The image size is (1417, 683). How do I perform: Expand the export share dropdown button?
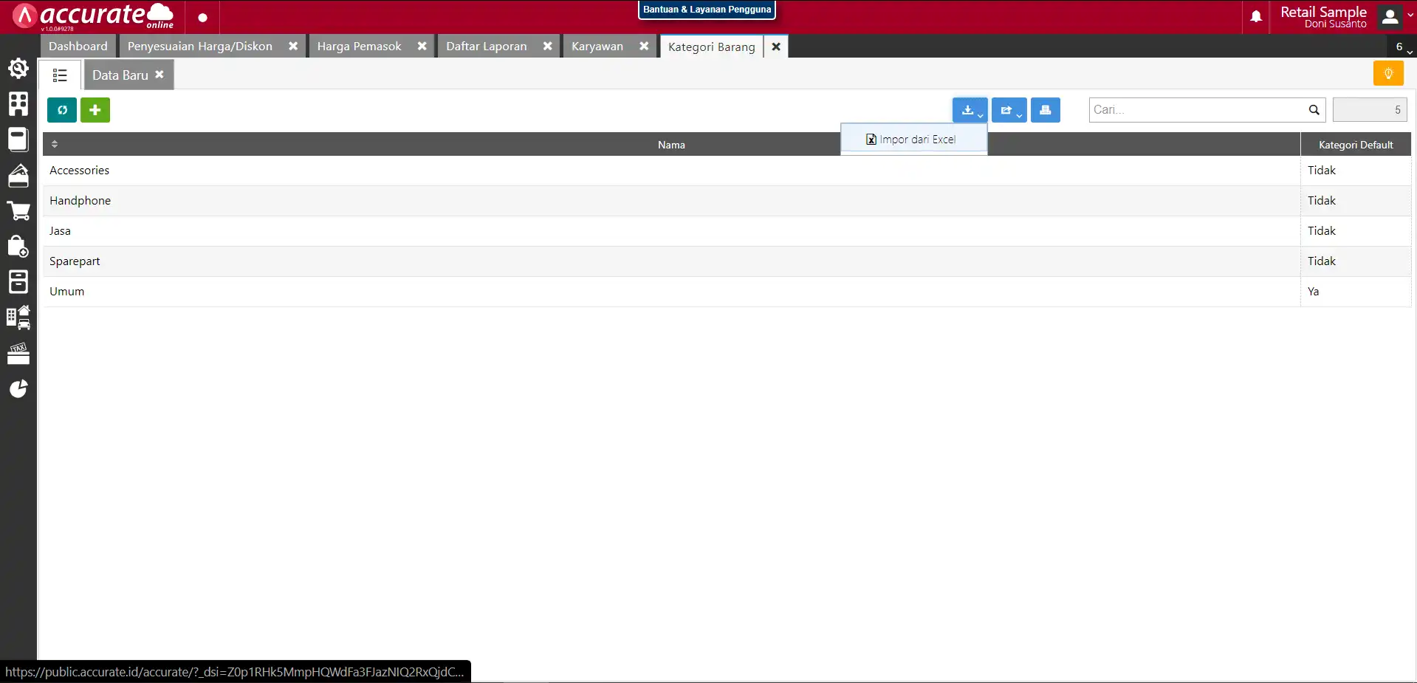pyautogui.click(x=1009, y=110)
